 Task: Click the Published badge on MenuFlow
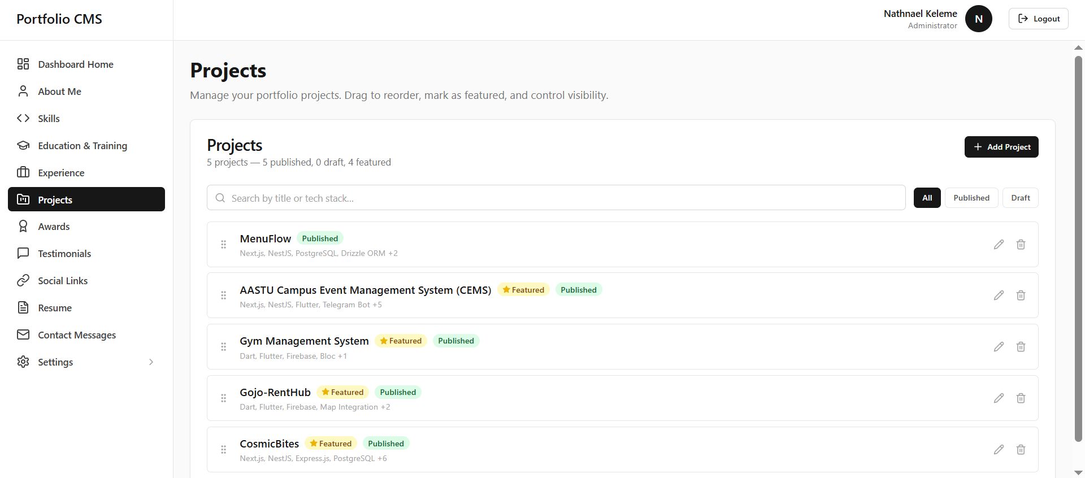320,238
